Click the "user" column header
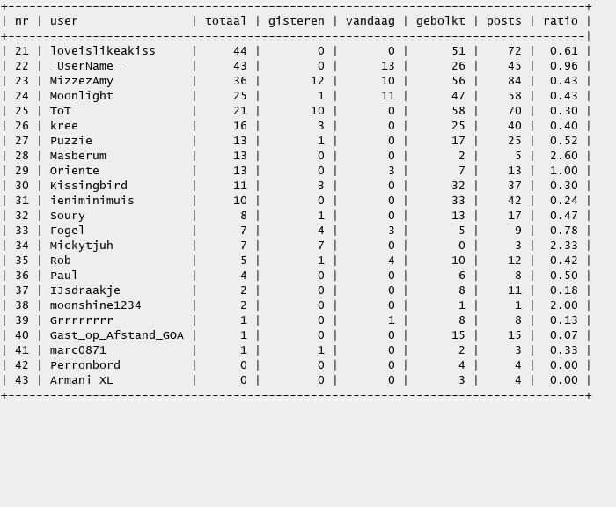This screenshot has height=507, width=616. 64,21
